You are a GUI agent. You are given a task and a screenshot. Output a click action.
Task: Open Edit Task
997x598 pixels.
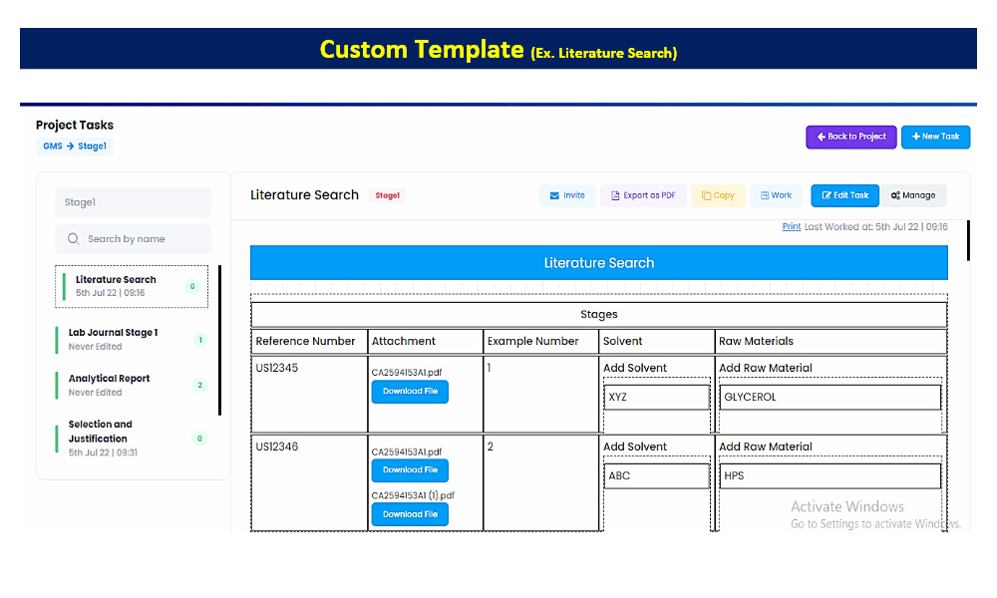(844, 195)
